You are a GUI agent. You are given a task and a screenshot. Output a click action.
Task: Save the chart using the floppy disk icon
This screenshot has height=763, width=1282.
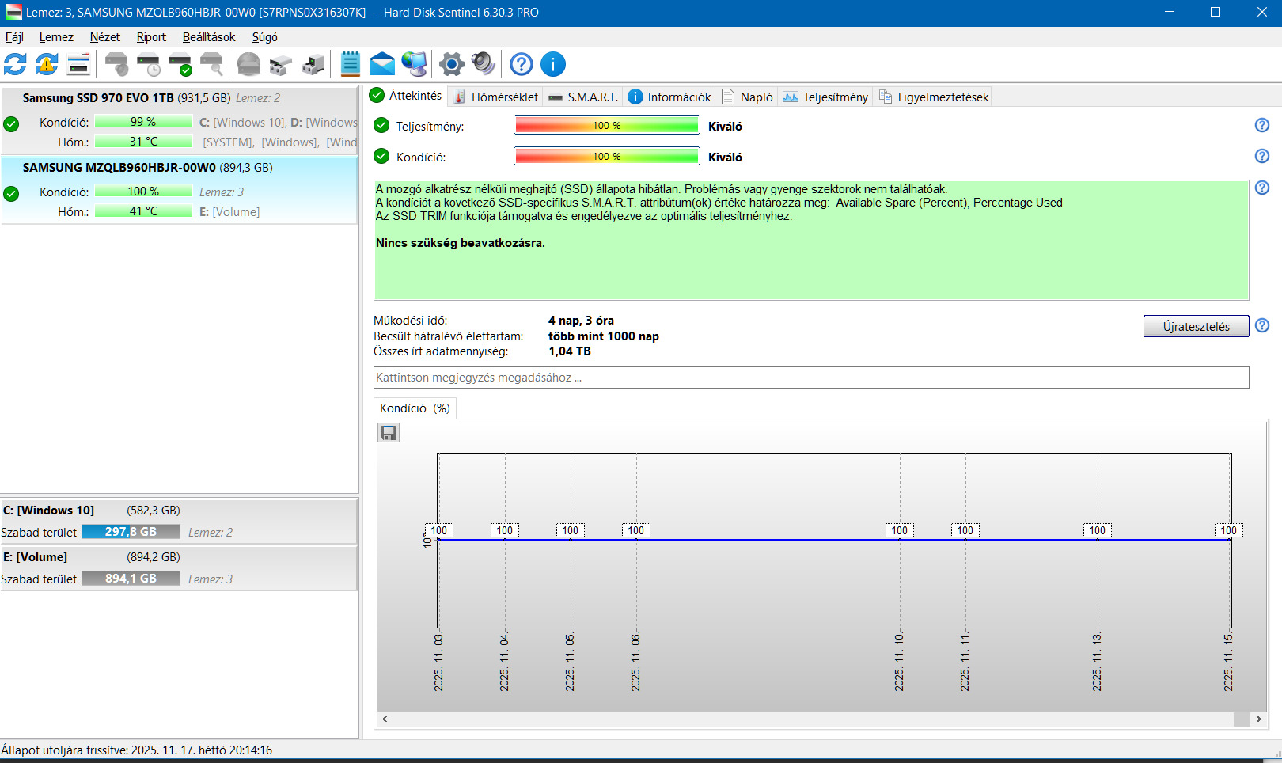pos(389,433)
